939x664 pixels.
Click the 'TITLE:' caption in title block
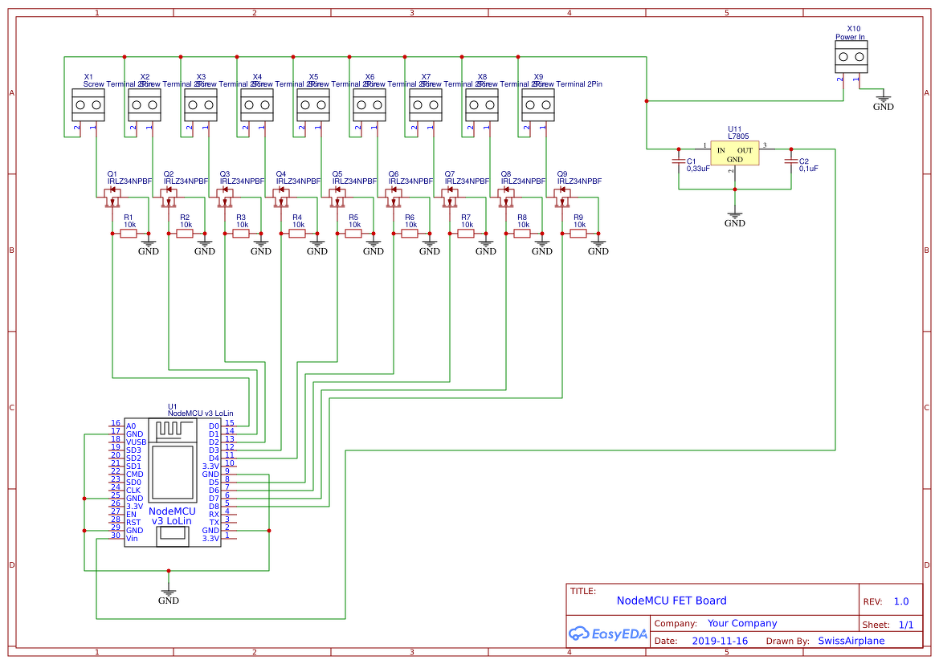click(x=582, y=591)
